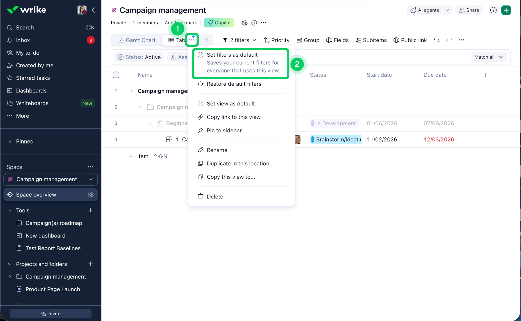Add a new project or folder
Image resolution: width=521 pixels, height=321 pixels.
coord(90,264)
